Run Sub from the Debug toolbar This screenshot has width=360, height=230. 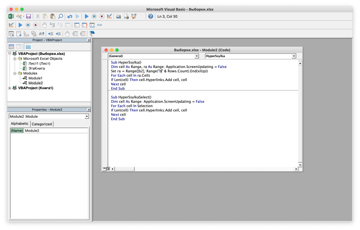point(20,25)
